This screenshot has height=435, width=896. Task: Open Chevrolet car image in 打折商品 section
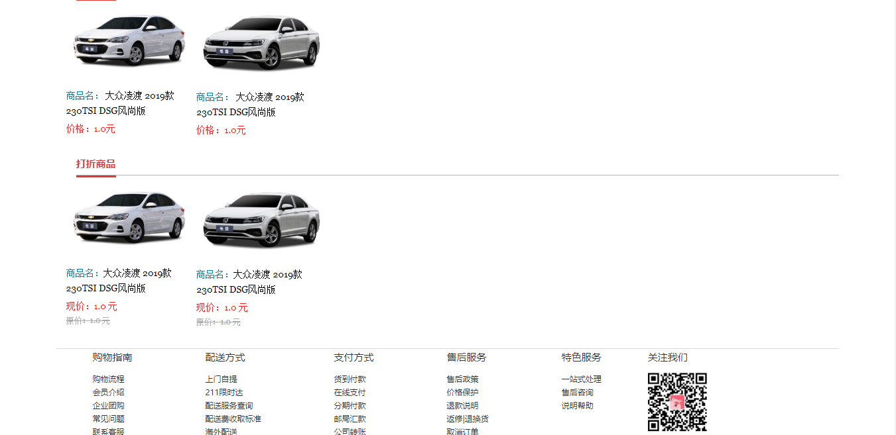129,217
